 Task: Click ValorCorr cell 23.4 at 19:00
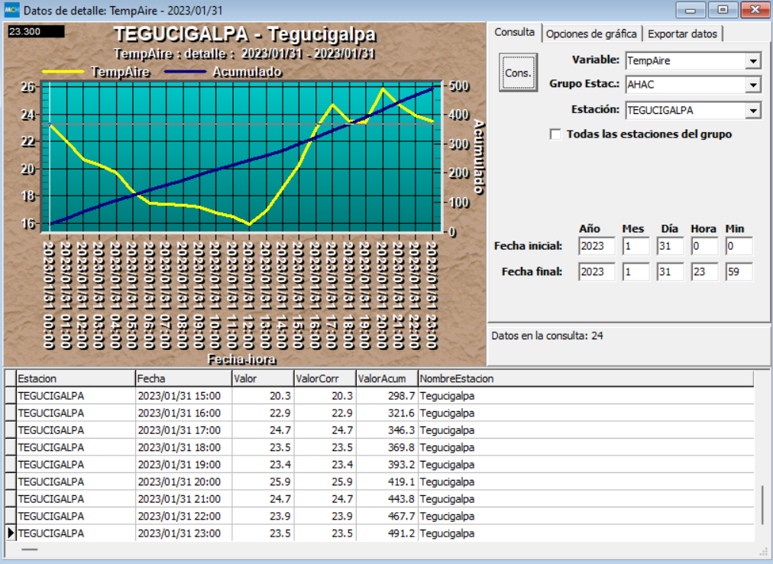325,465
